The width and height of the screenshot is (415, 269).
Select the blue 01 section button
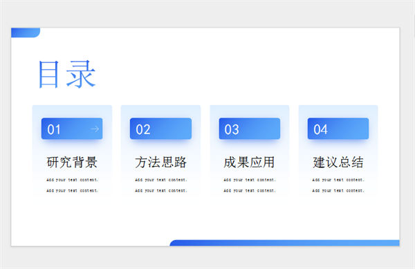[x=72, y=129]
